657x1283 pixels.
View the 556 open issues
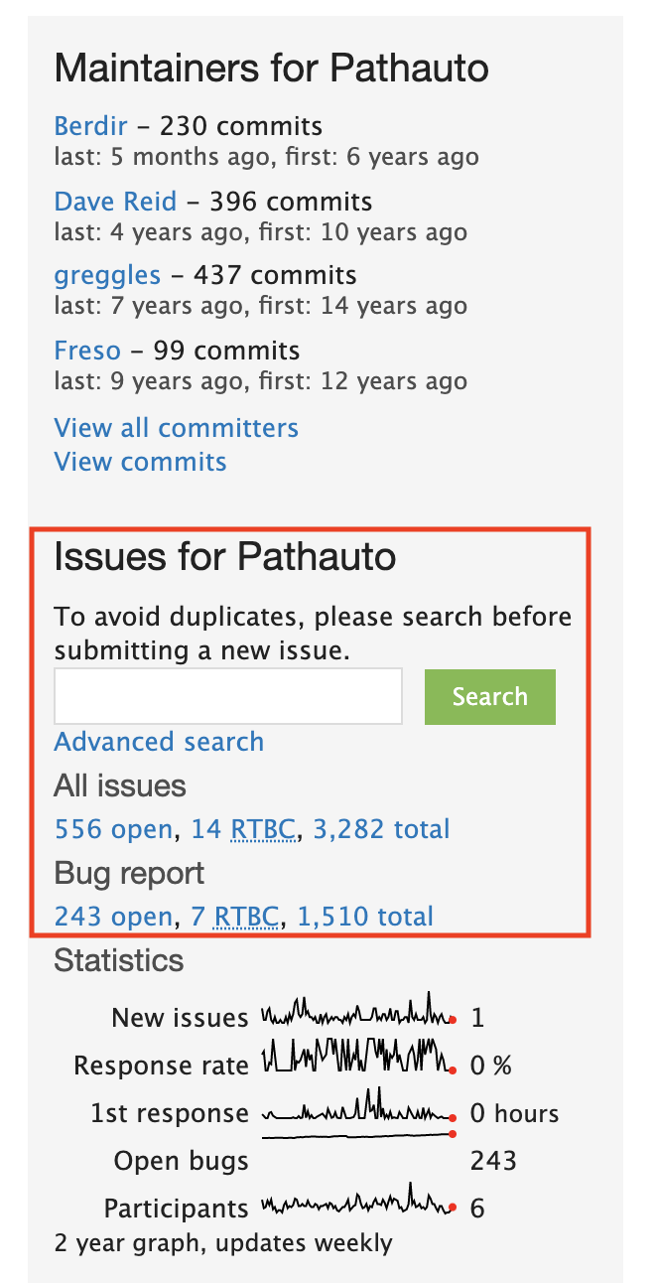pyautogui.click(x=113, y=829)
